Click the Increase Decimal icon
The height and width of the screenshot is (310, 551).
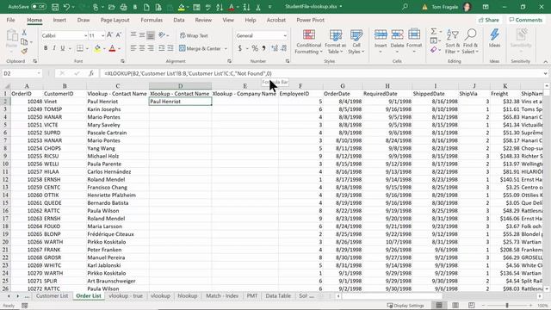point(275,48)
